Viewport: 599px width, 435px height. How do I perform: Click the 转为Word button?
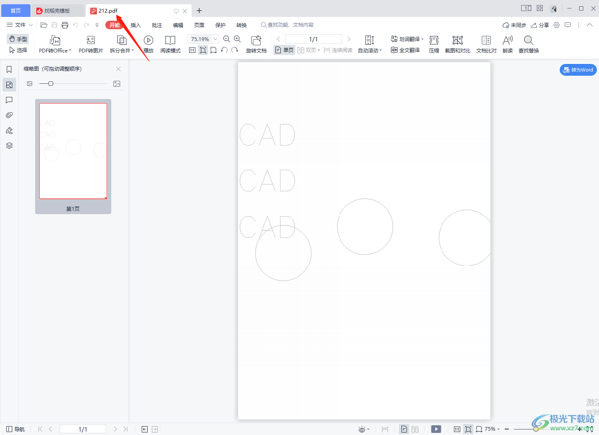click(578, 70)
